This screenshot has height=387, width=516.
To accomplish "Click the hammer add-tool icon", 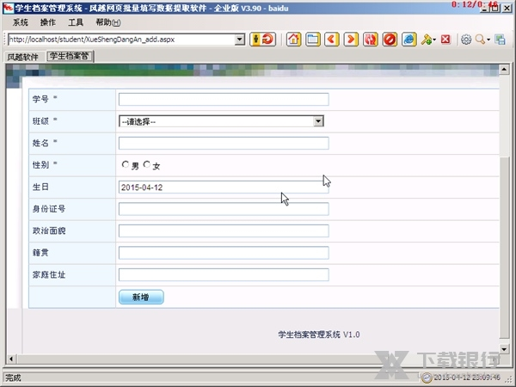I will click(427, 40).
